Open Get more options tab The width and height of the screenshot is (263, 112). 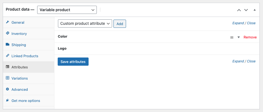click(x=28, y=101)
